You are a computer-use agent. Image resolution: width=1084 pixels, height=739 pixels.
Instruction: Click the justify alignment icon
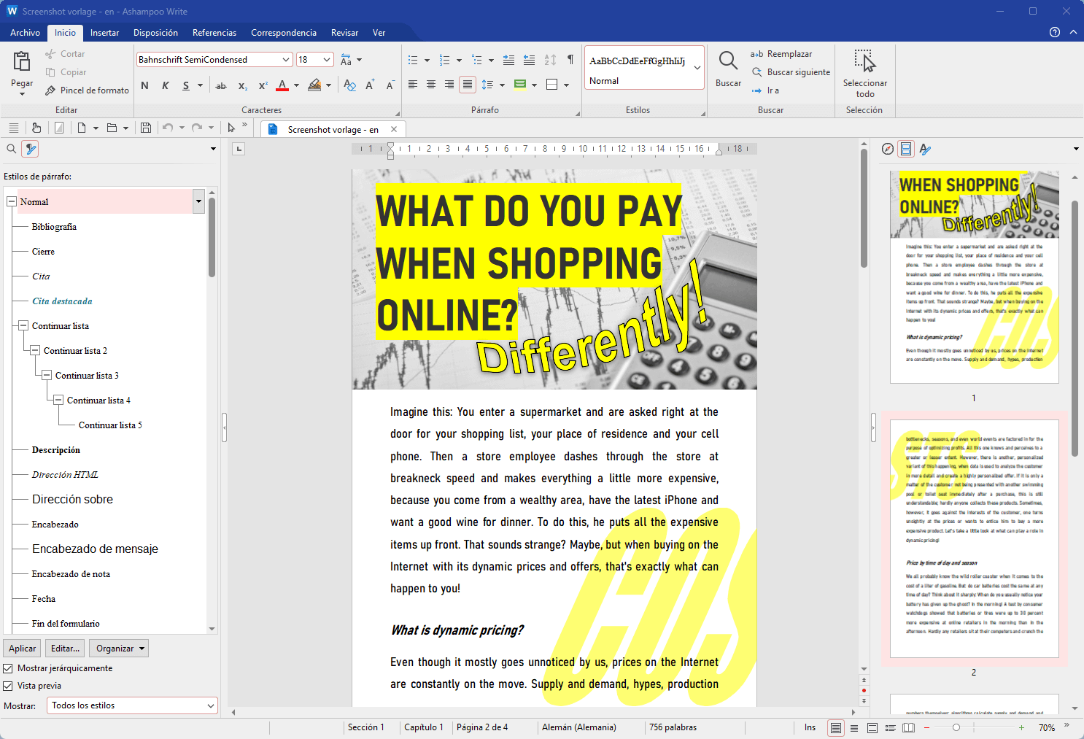tap(468, 85)
